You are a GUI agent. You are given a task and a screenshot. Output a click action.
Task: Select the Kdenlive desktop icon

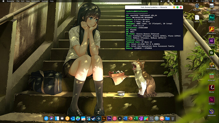[212, 42]
